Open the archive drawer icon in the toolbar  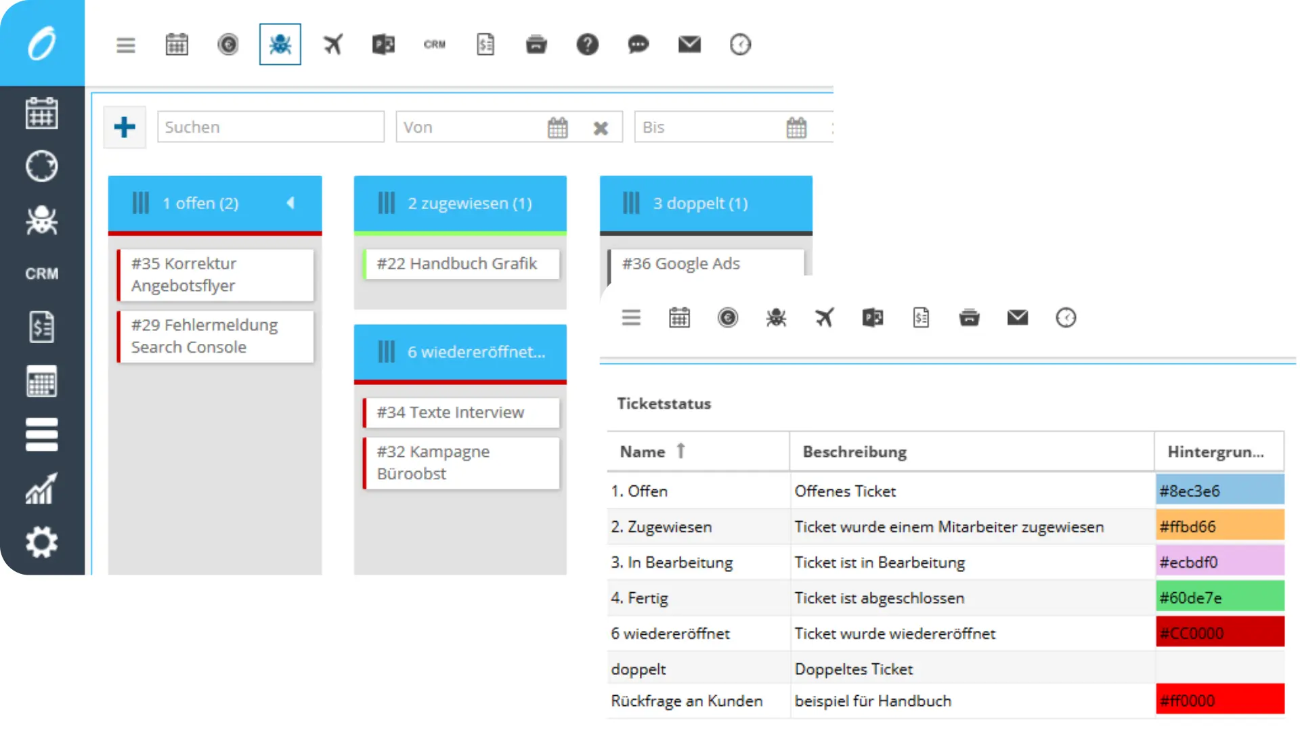(536, 44)
